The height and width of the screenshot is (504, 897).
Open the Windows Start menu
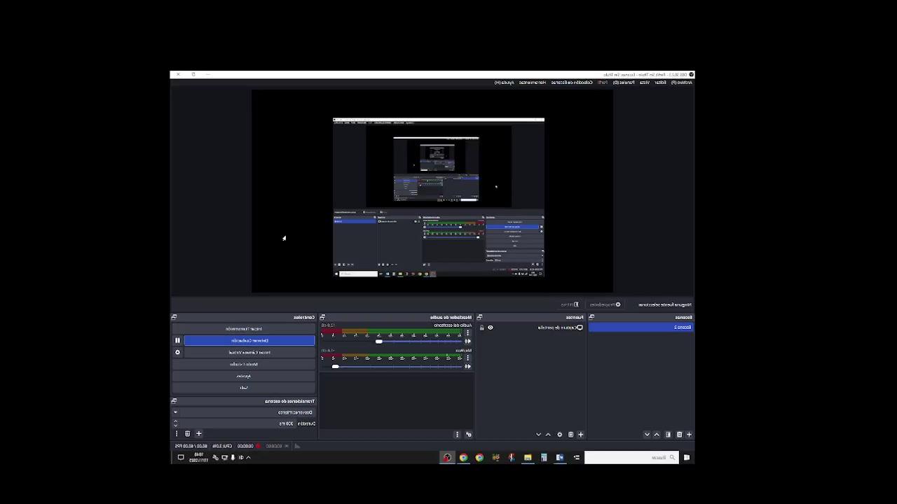pyautogui.click(x=686, y=457)
